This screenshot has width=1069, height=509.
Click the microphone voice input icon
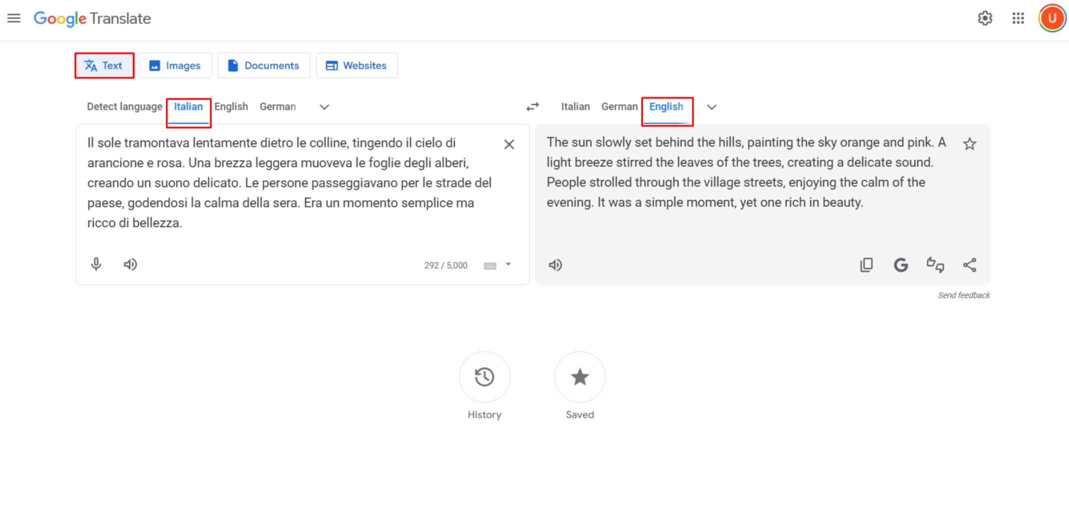[x=96, y=264]
